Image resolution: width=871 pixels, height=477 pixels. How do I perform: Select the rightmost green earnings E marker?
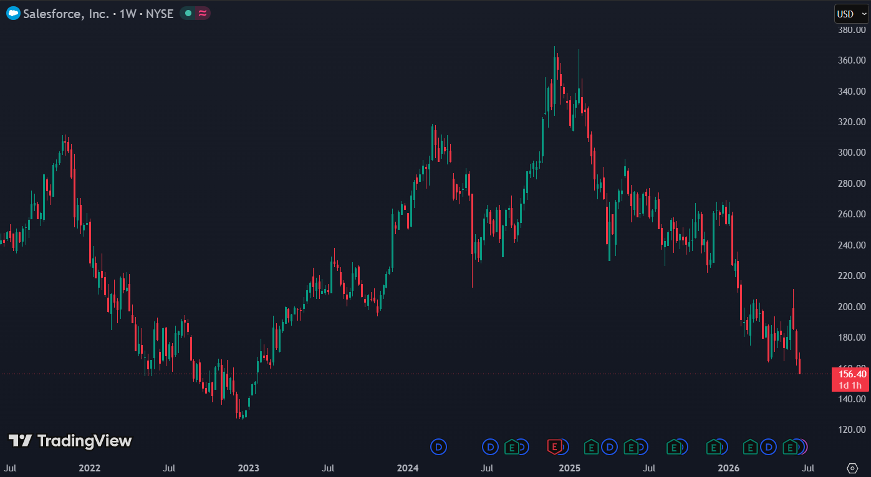(791, 446)
